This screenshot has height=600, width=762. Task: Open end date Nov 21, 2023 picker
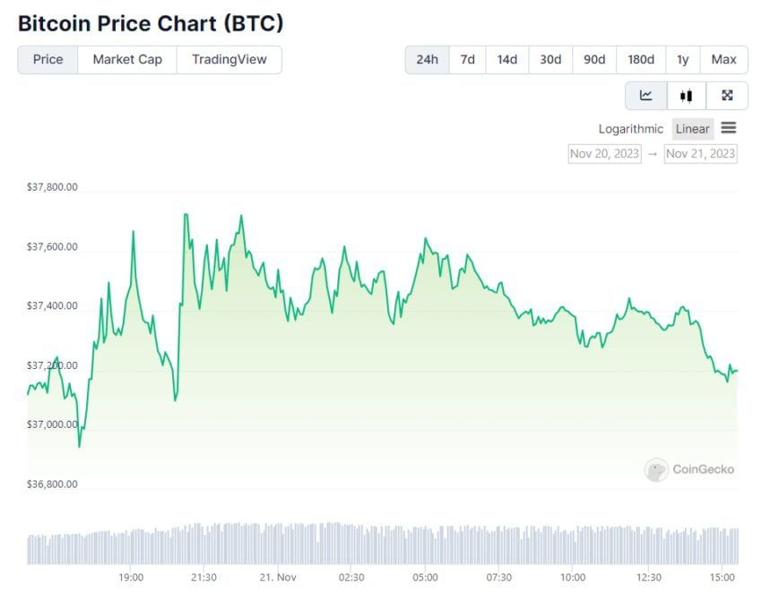(x=700, y=153)
